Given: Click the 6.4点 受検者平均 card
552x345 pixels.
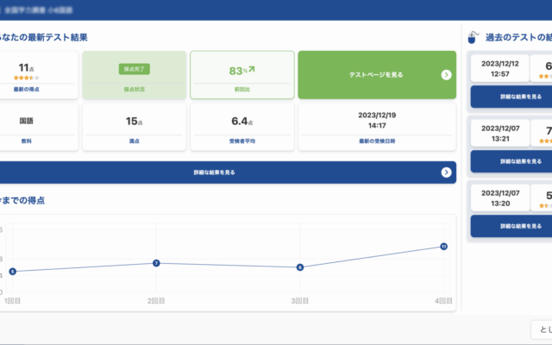Looking at the screenshot, I should click(241, 128).
